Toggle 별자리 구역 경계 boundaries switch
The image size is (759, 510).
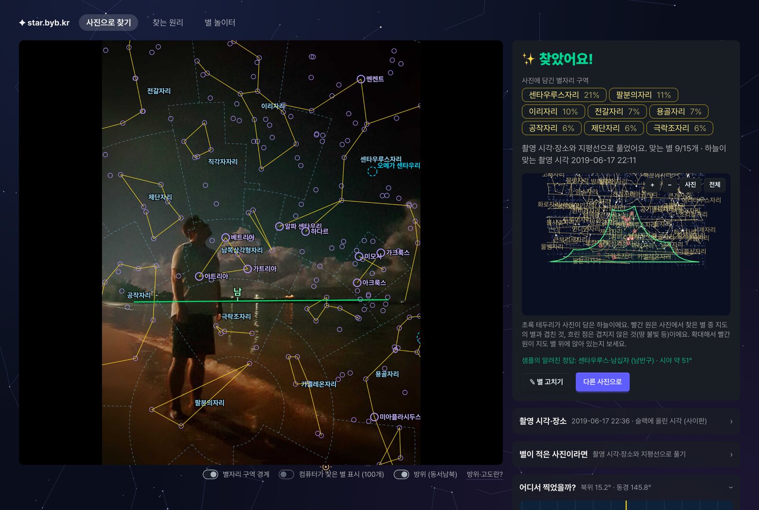[210, 474]
